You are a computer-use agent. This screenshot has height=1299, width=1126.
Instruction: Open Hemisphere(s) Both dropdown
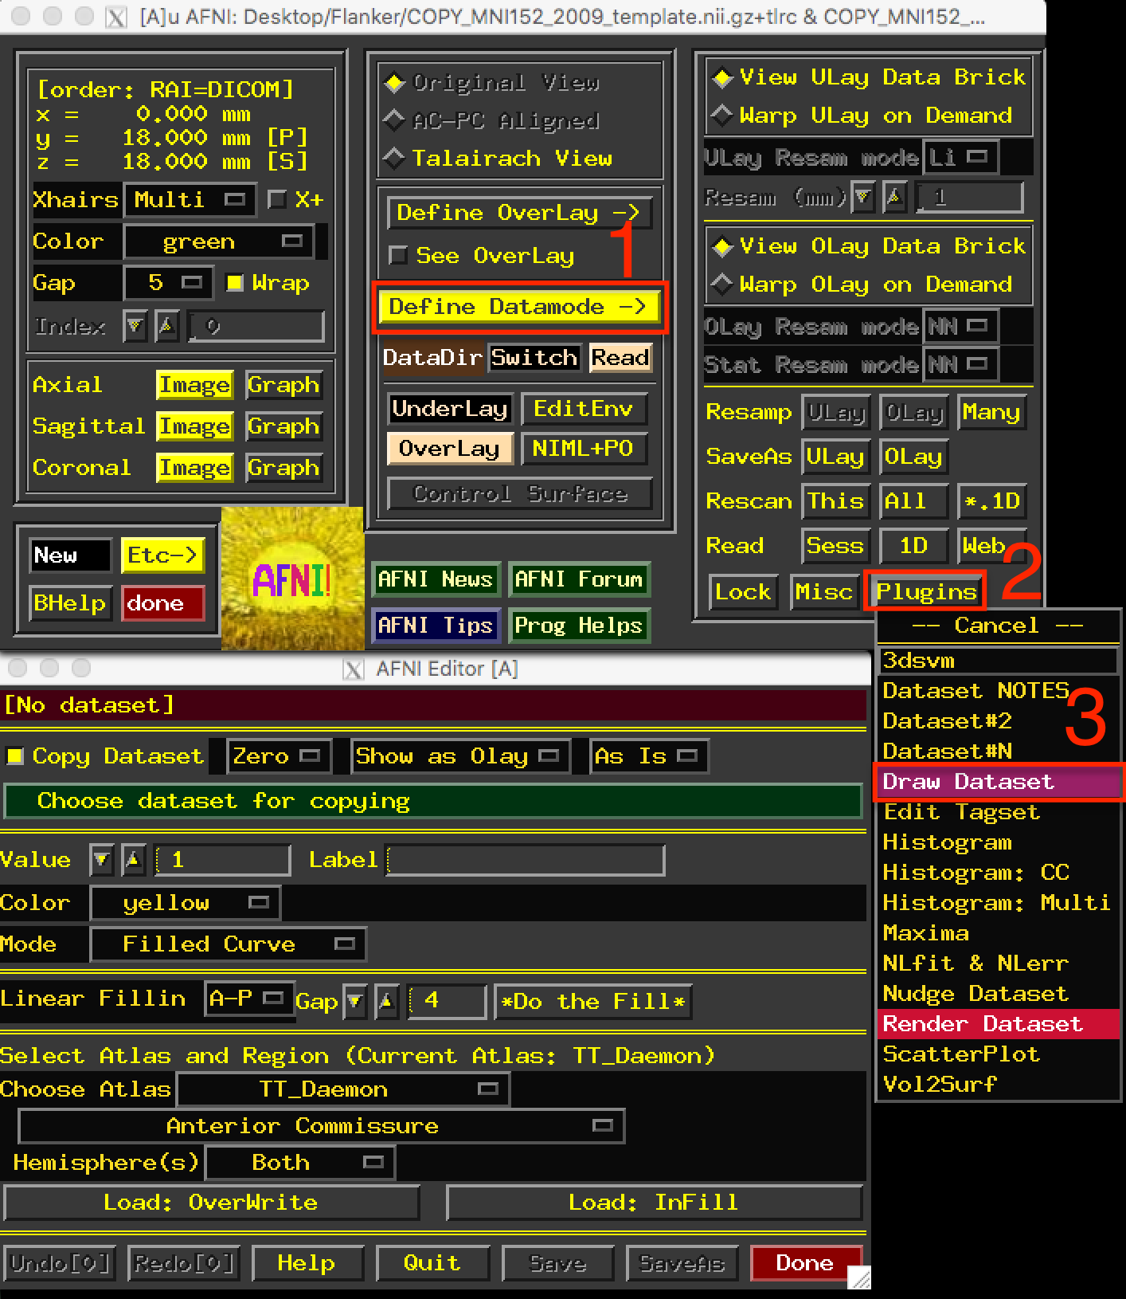(300, 1163)
